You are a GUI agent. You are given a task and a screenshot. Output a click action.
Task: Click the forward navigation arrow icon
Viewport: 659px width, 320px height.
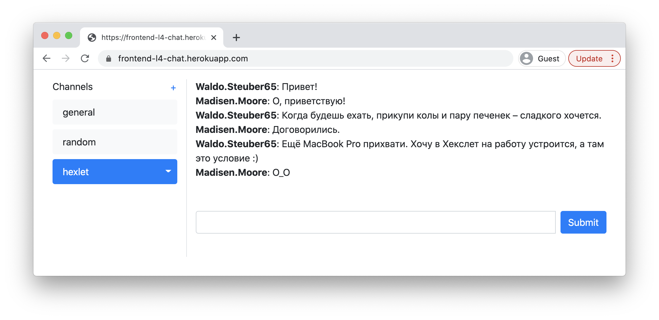66,58
